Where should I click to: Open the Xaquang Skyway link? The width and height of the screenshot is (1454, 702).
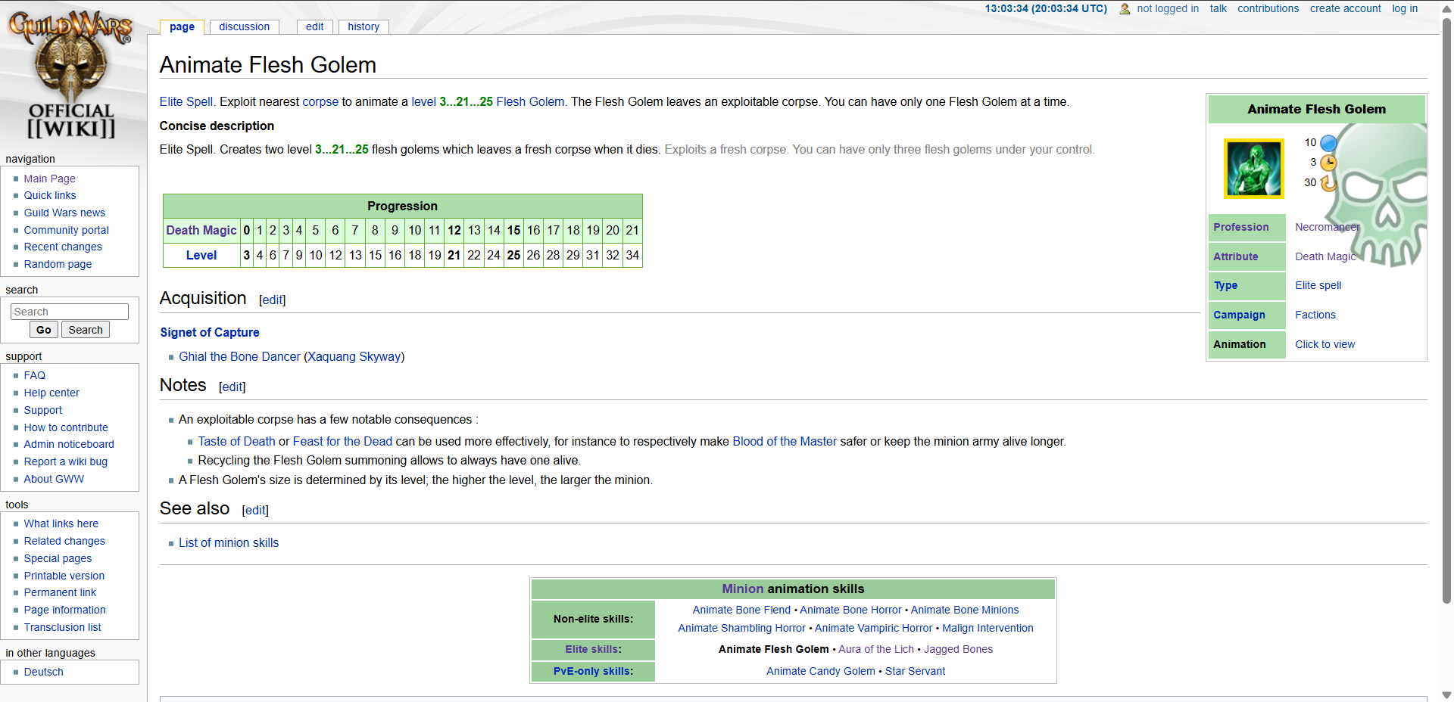point(354,356)
